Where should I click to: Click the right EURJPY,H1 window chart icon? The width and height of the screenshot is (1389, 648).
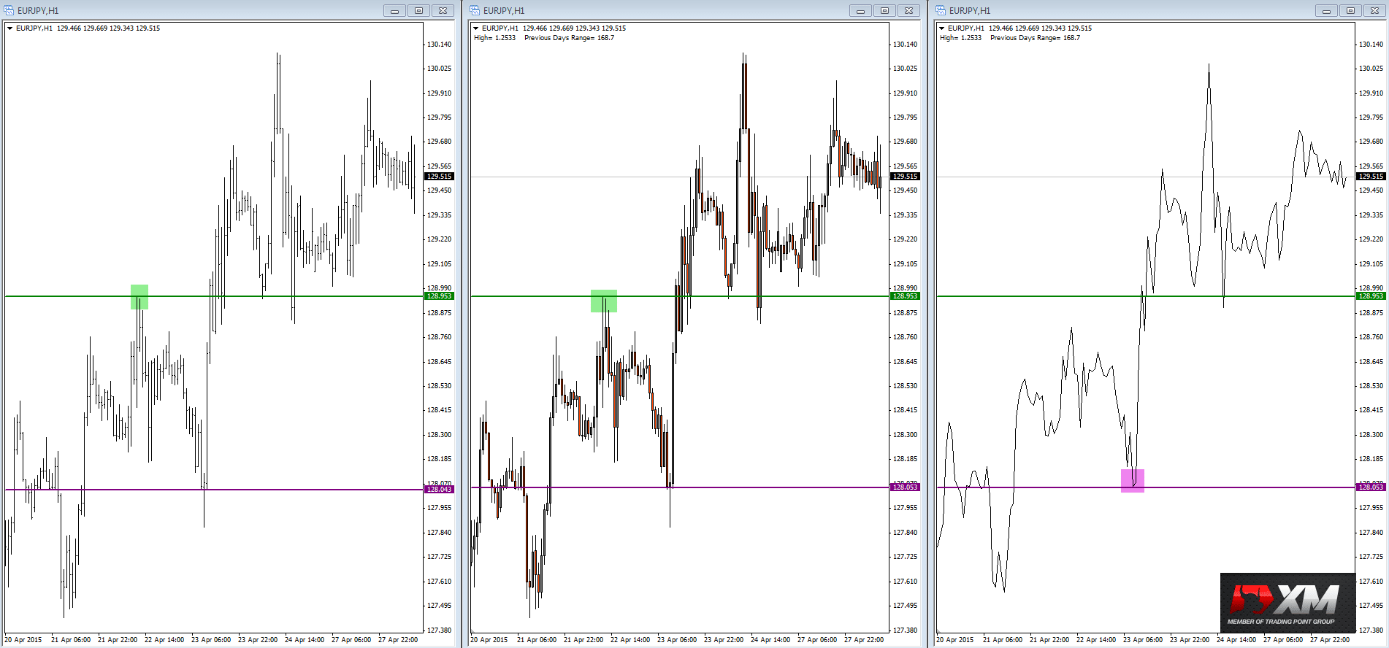941,10
